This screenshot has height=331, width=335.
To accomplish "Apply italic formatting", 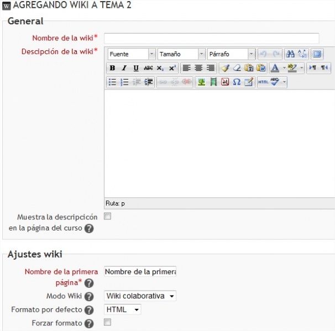I will coord(124,68).
